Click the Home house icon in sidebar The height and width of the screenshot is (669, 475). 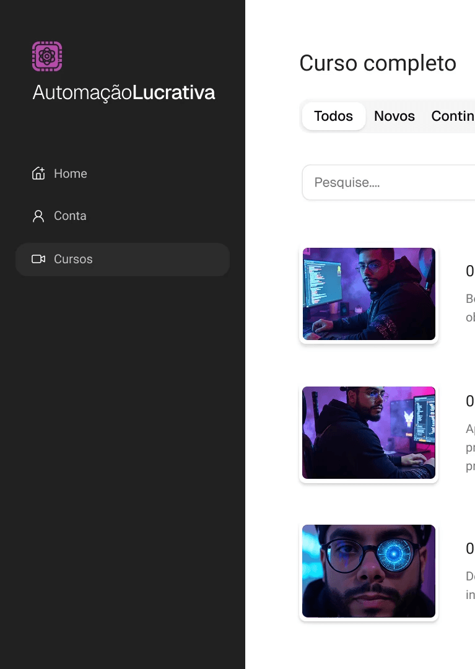[x=38, y=173]
